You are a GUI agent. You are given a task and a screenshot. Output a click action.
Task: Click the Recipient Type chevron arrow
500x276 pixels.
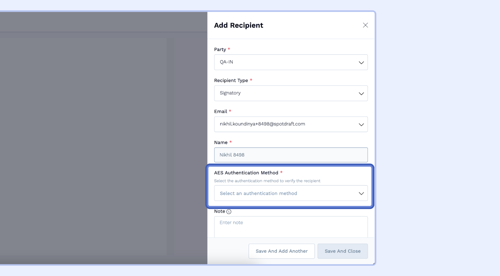point(361,93)
